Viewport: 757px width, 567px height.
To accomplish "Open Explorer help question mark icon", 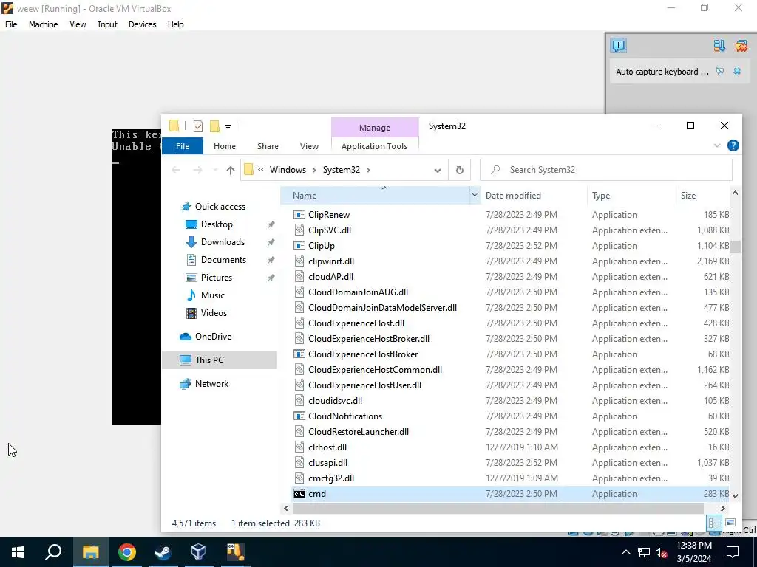I will click(733, 145).
